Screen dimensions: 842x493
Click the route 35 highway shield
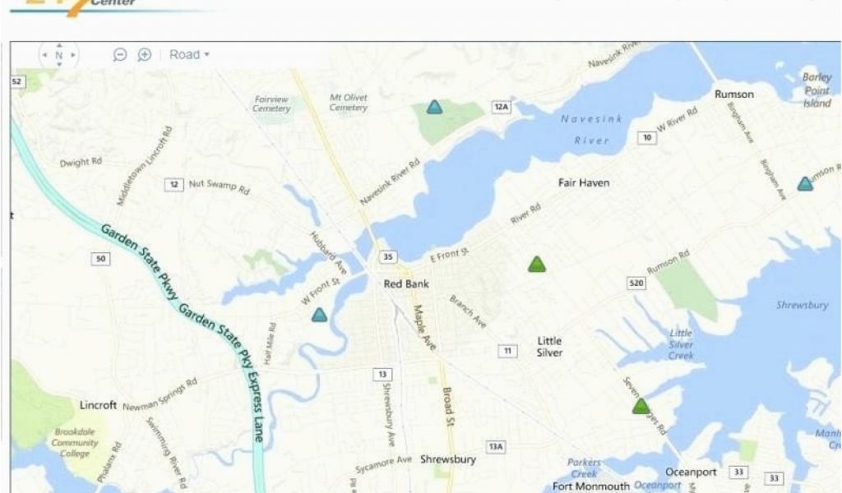coord(388,257)
